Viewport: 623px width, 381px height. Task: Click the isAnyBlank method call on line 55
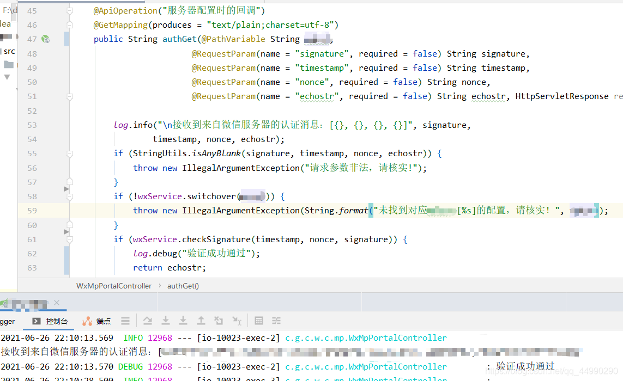pos(216,153)
